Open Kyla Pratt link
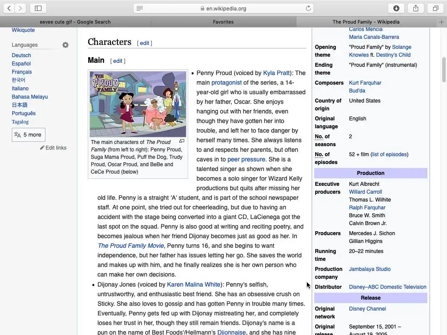This screenshot has height=335, width=447. click(x=276, y=73)
